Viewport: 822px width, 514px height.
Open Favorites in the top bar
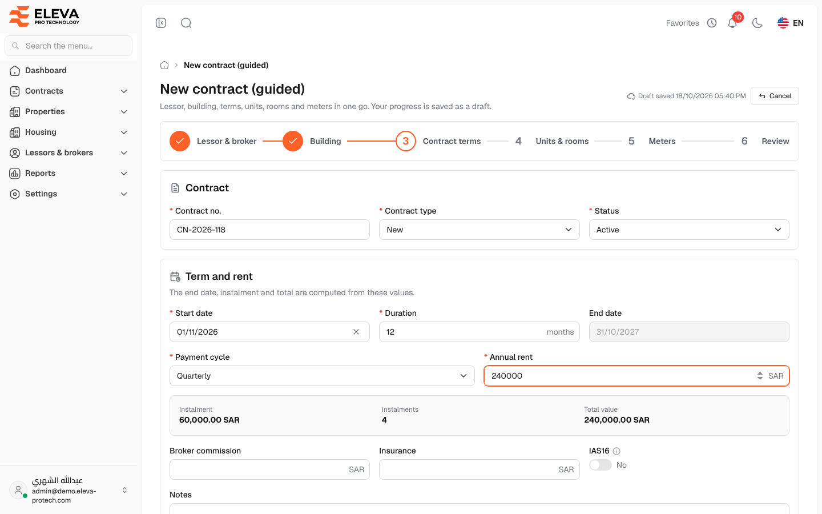tap(682, 23)
